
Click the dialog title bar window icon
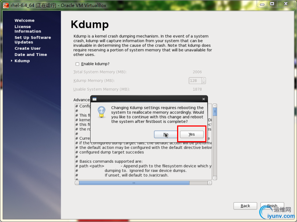coord(95,99)
